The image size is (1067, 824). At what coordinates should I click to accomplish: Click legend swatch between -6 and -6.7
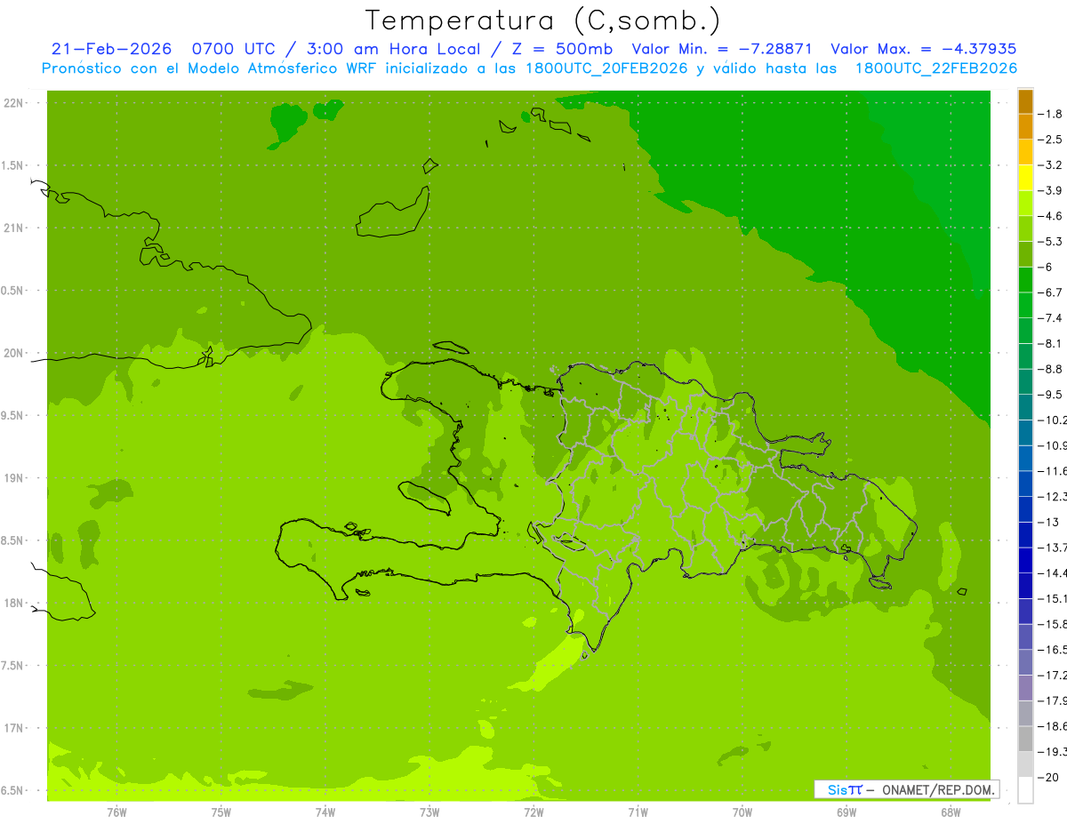click(x=1025, y=279)
